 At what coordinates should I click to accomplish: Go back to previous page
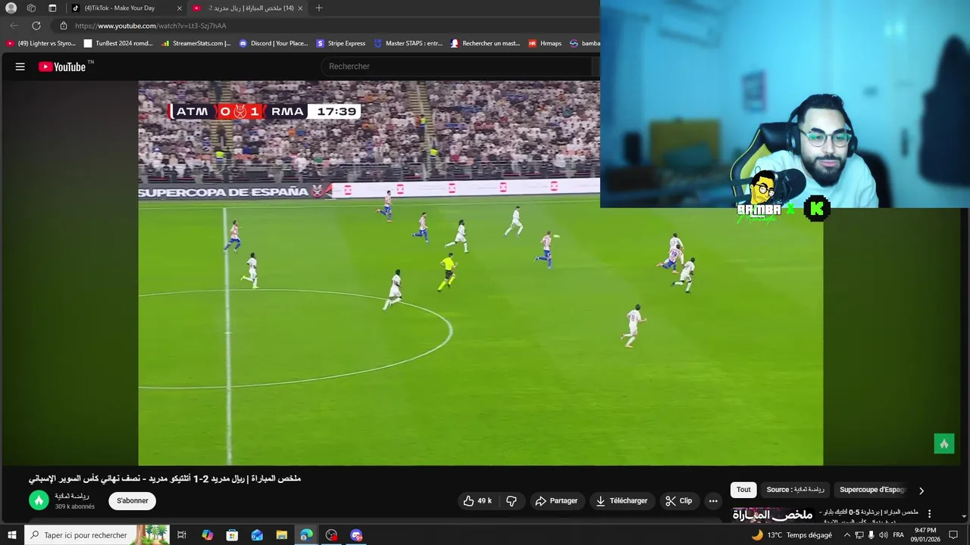14,26
